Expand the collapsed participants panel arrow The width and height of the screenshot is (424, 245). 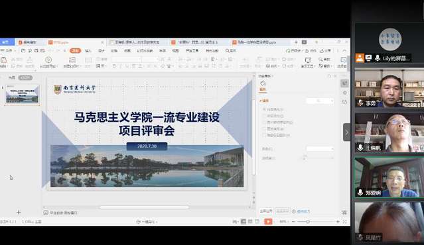(346, 132)
